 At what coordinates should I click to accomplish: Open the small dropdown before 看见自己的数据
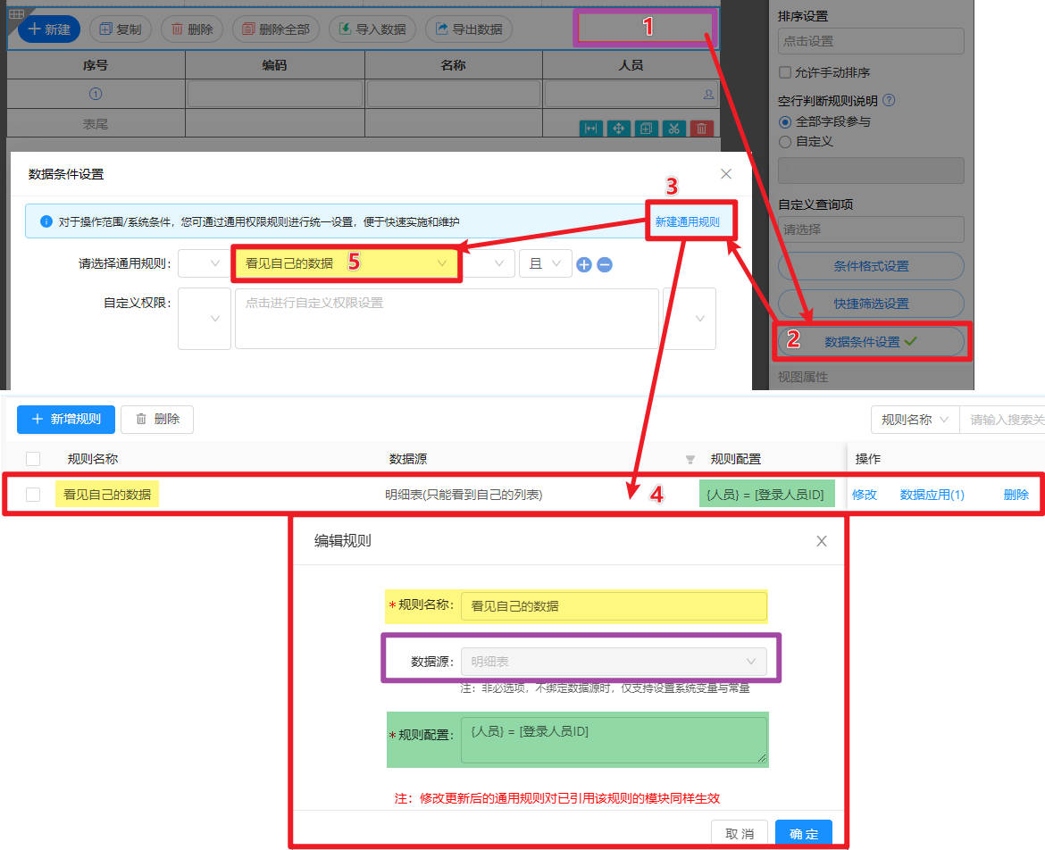(204, 263)
